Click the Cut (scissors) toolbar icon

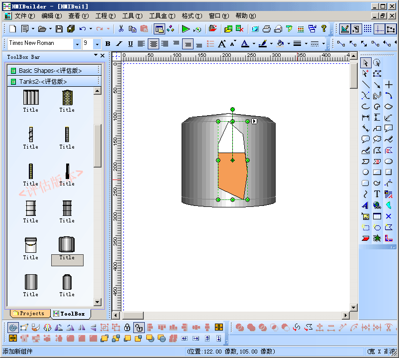(x=121, y=29)
